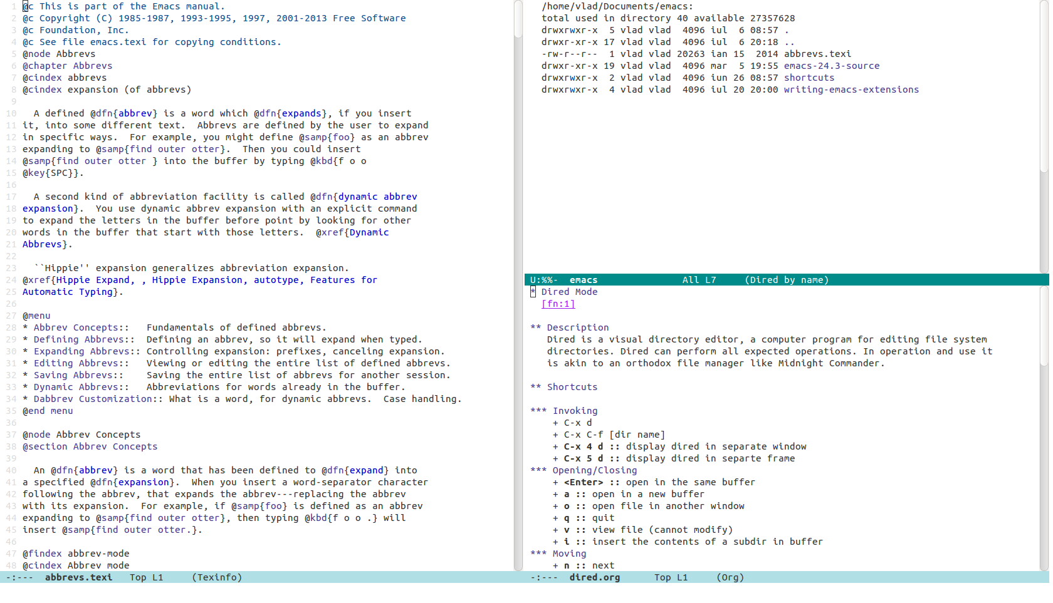The height and width of the screenshot is (603, 1053).
Task: Click the '@end menu' line
Action: (x=48, y=411)
